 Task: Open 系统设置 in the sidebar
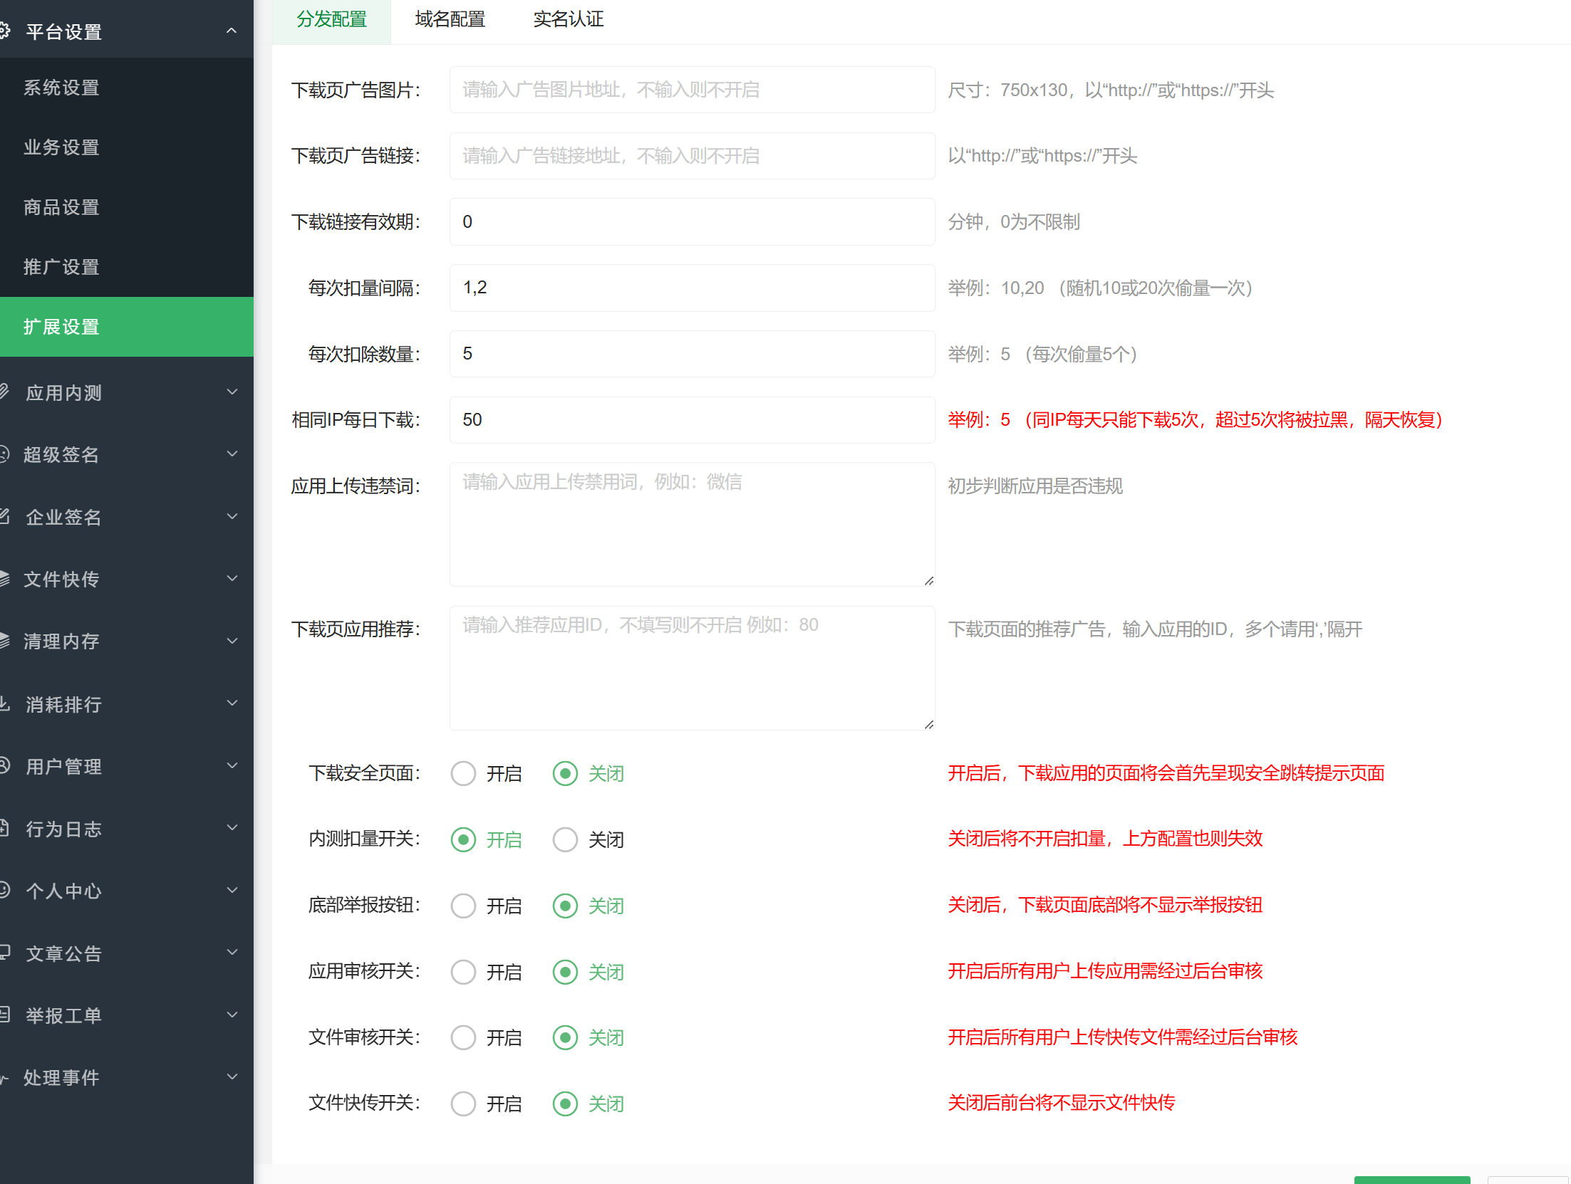pos(62,88)
